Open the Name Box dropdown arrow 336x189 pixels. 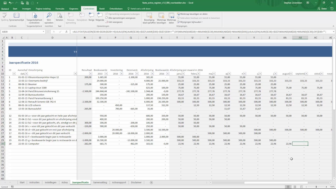pos(44,32)
